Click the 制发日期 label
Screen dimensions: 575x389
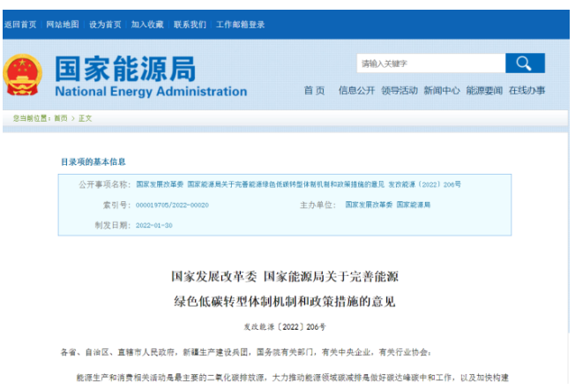(x=113, y=225)
